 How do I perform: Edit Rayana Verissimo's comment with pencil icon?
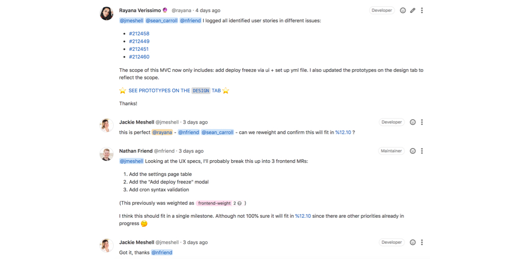(413, 11)
